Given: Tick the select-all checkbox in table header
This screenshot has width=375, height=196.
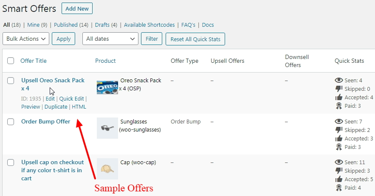Looking at the screenshot, I should (x=11, y=61).
